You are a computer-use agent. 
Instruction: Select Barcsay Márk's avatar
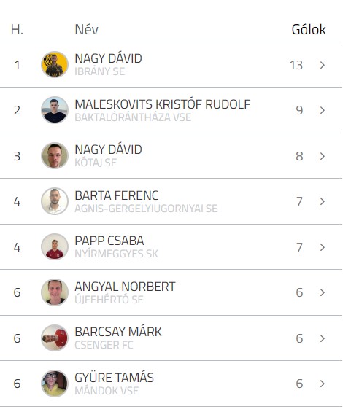55,338
